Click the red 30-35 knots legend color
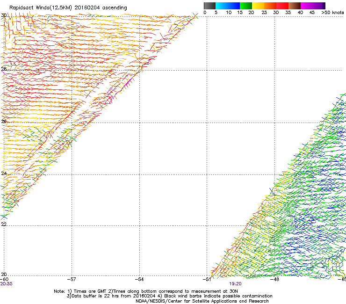The width and height of the screenshot is (346, 304). point(282,6)
